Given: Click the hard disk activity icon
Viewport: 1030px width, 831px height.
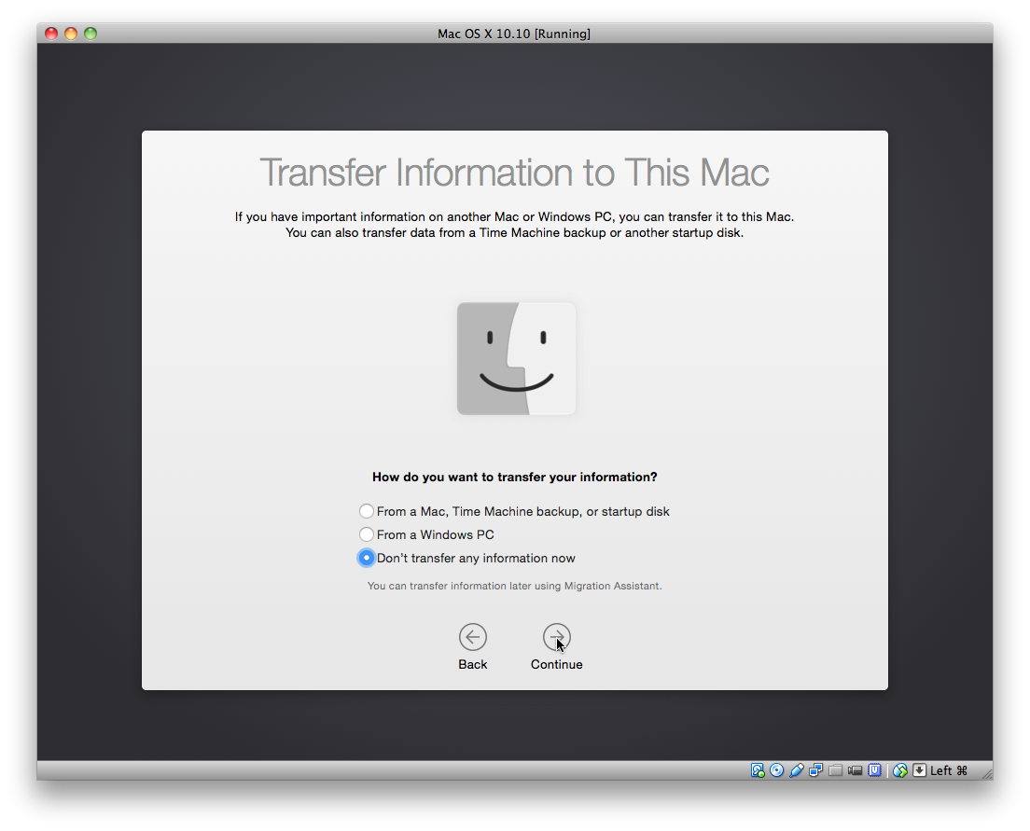Looking at the screenshot, I should (758, 770).
